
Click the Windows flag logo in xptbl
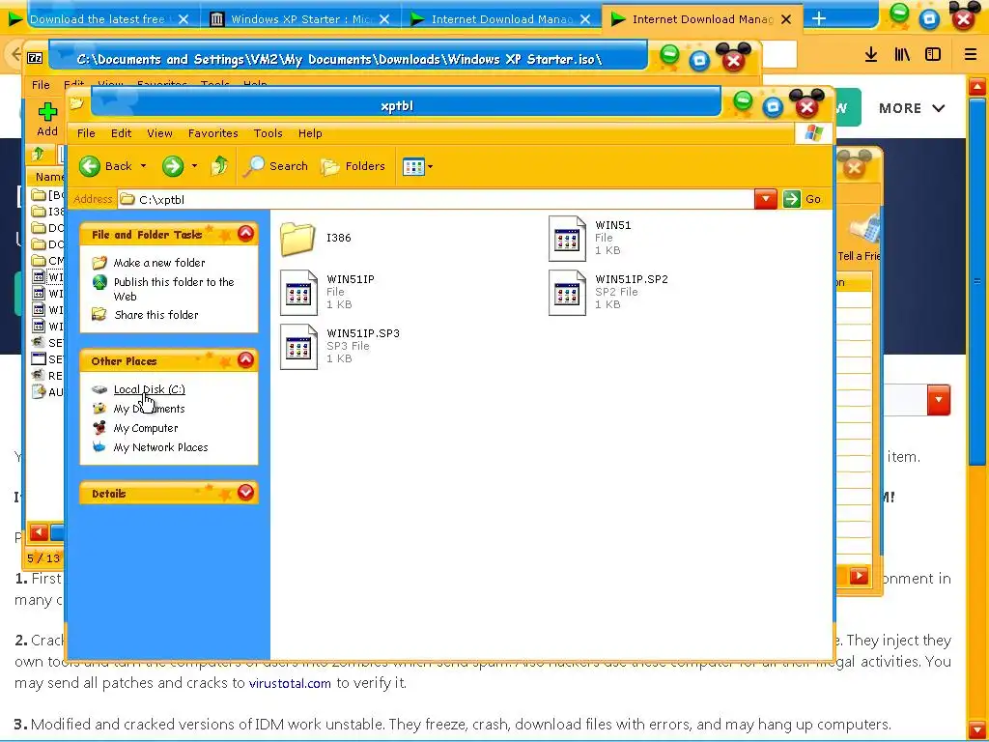coord(813,133)
